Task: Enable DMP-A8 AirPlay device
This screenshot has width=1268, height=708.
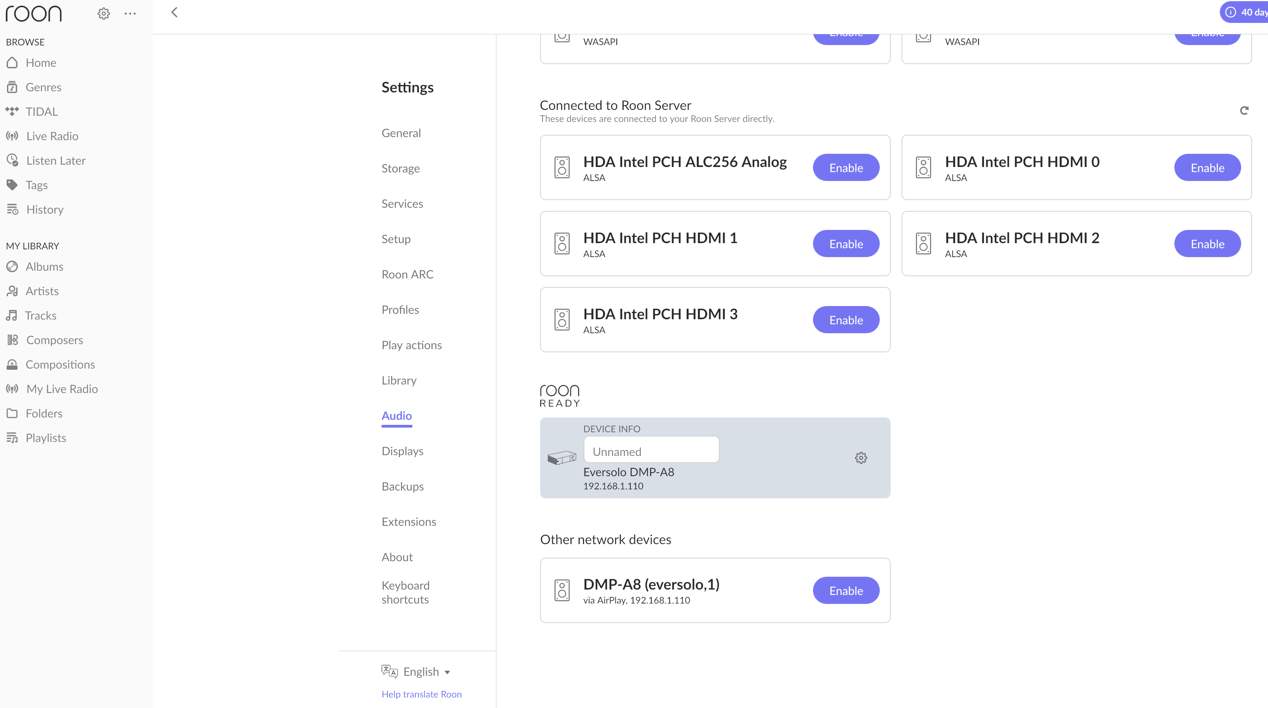Action: pos(846,590)
